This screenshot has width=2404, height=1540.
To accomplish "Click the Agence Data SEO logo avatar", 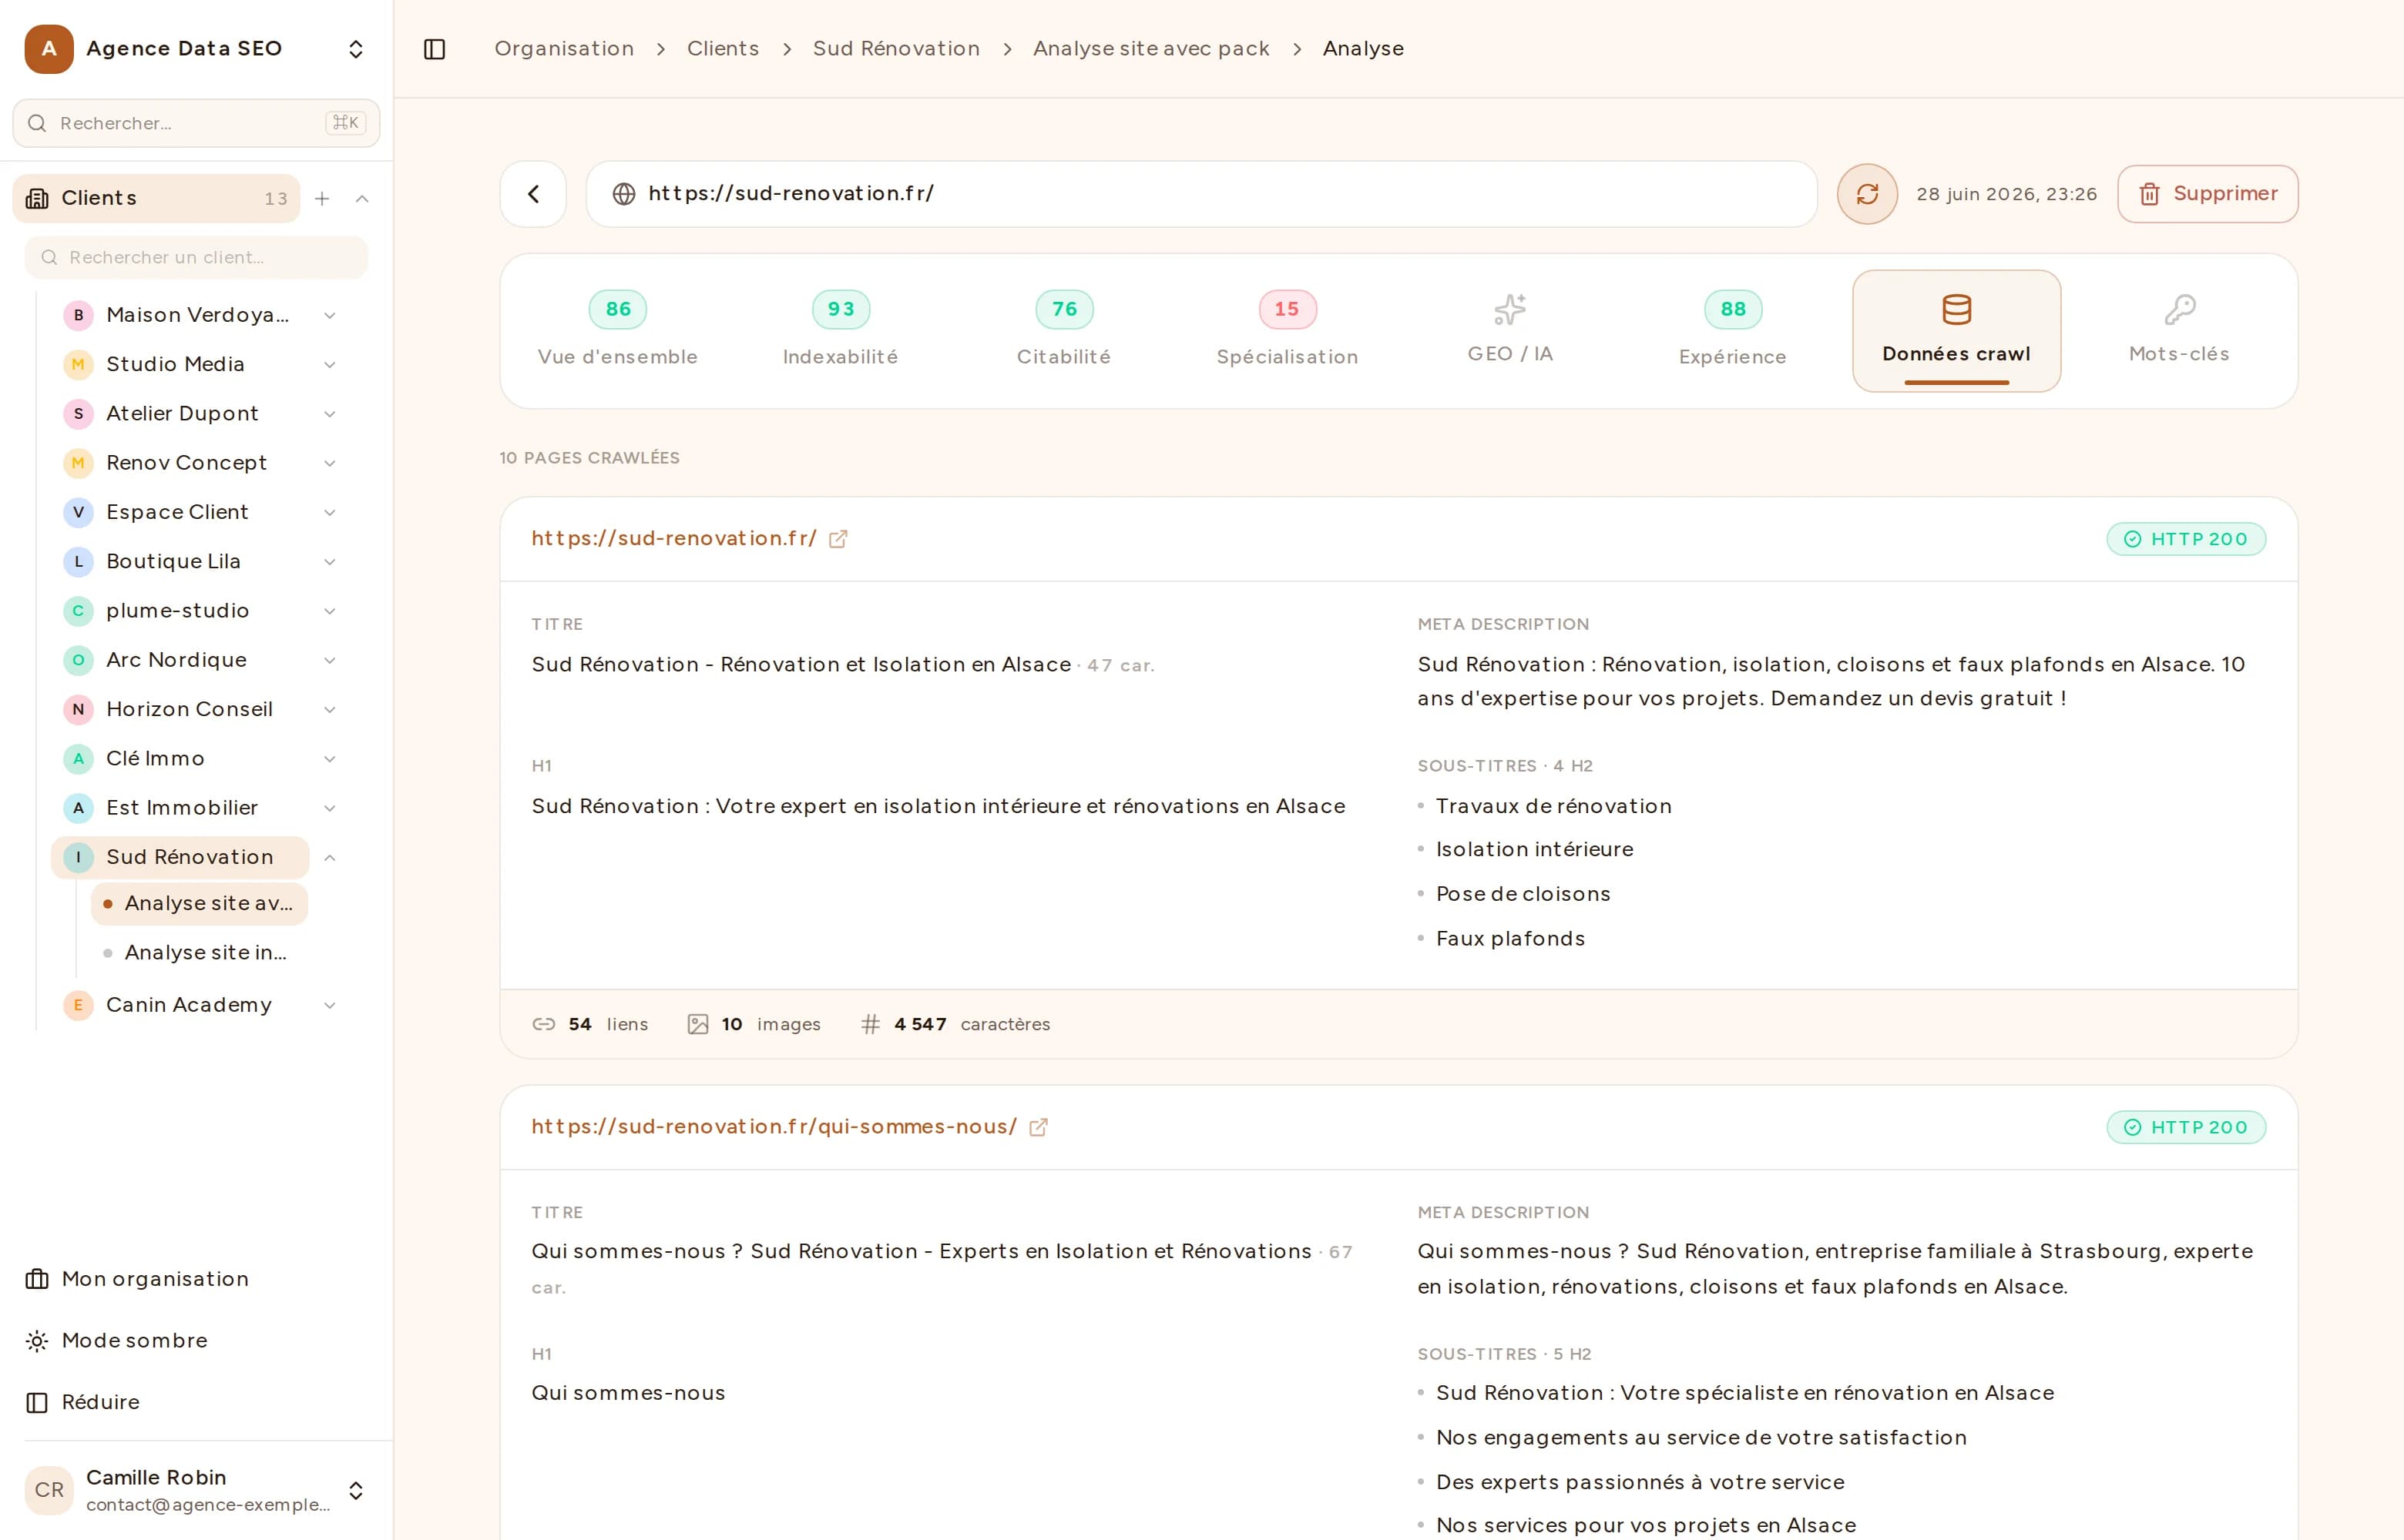I will point(49,49).
